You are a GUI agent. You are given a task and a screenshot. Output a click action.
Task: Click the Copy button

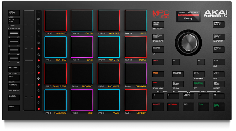[x=14, y=77]
